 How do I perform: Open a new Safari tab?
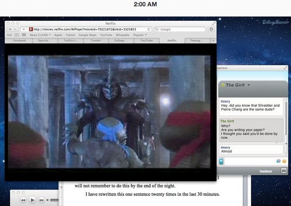[213, 41]
